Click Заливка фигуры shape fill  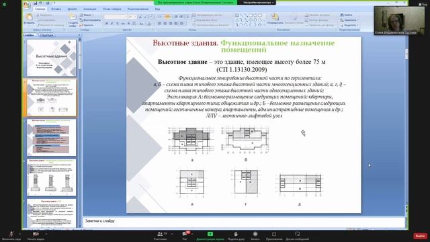318,15
